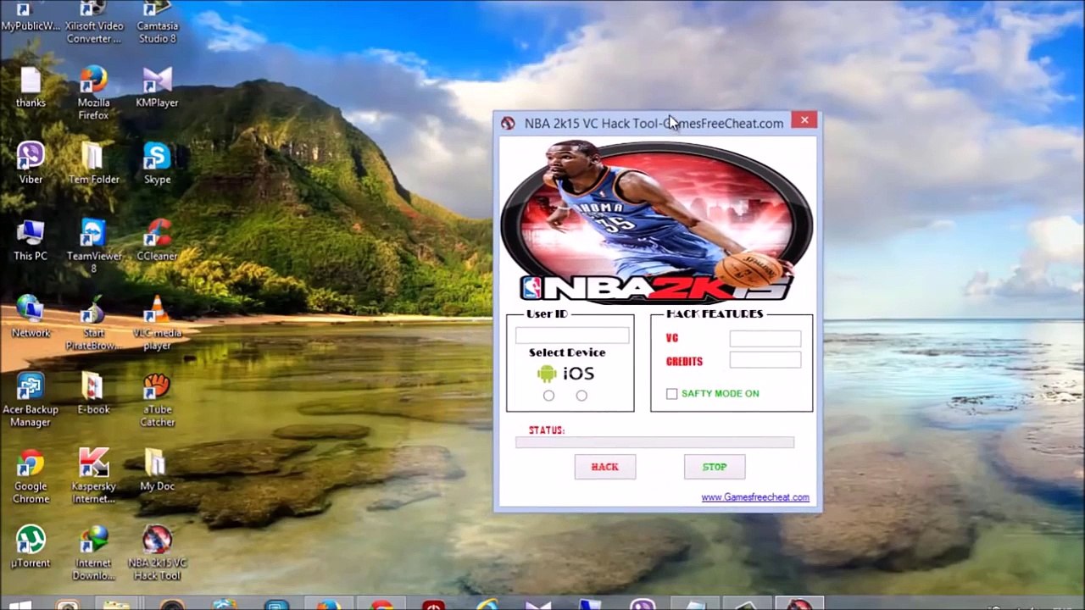The image size is (1085, 610).
Task: Open the TeamViewer 8 desktop shortcut
Action: [x=94, y=247]
